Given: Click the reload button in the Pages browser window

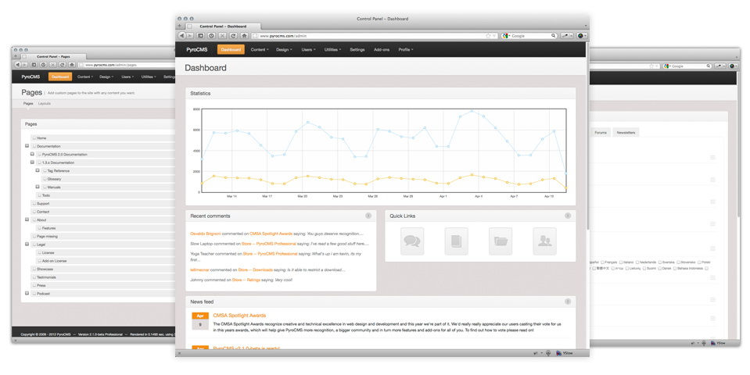Looking at the screenshot, I should coord(62,65).
